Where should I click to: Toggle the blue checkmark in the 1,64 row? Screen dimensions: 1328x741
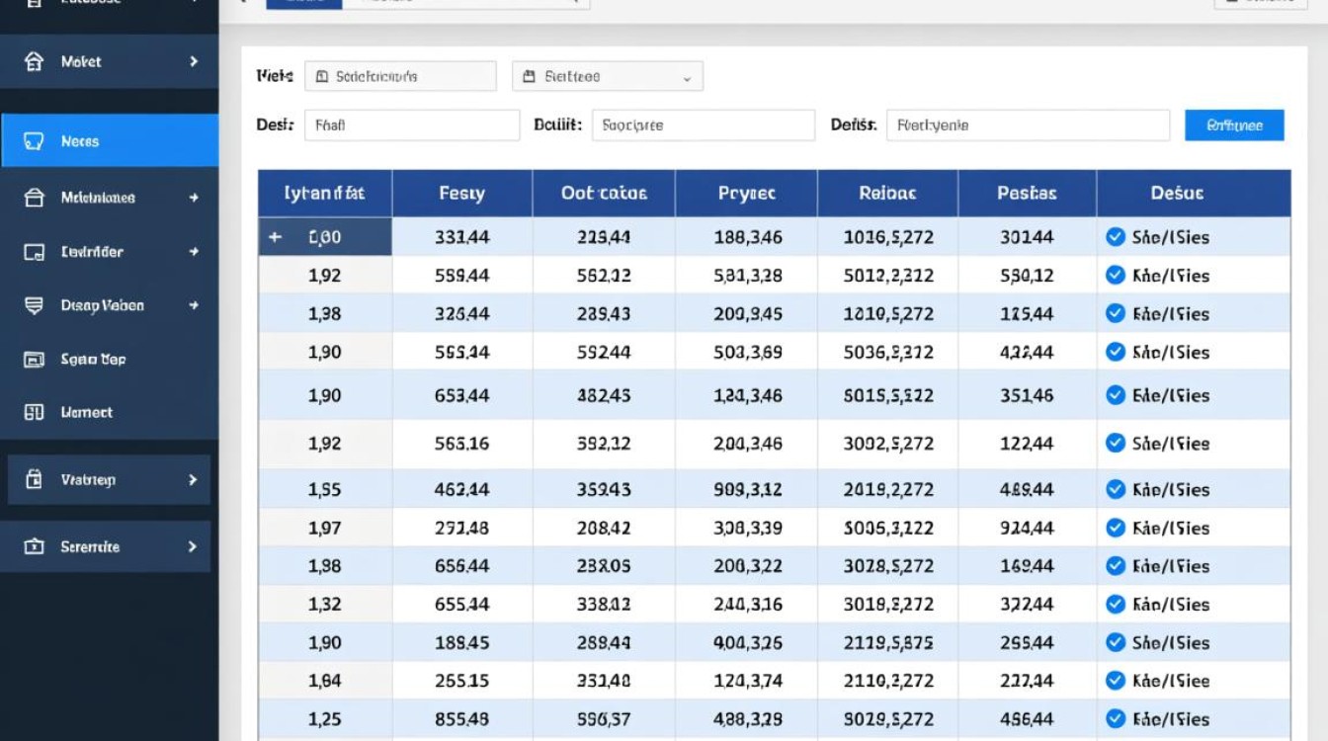1116,680
